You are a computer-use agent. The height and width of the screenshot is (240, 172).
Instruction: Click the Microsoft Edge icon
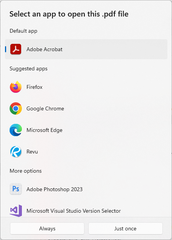click(x=16, y=130)
